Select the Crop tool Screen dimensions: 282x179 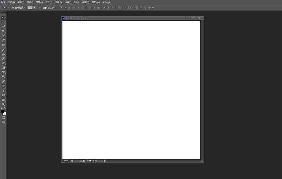click(x=3, y=36)
